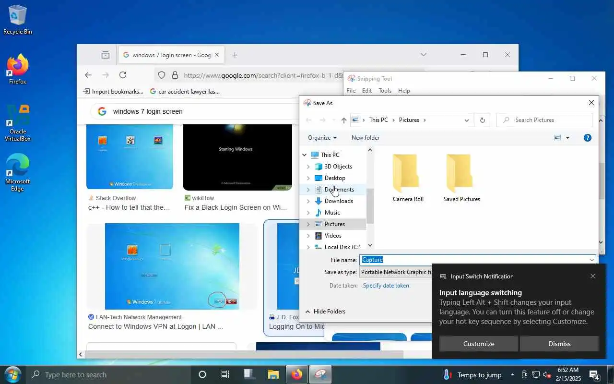The height and width of the screenshot is (384, 614).
Task: Expand the Music tree node
Action: (308, 213)
